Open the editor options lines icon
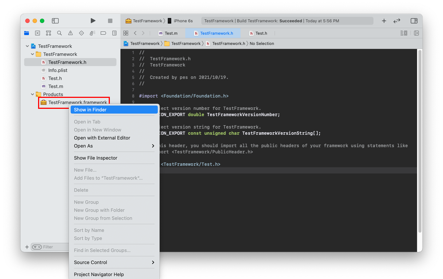Image resolution: width=443 pixels, height=279 pixels. point(404,33)
